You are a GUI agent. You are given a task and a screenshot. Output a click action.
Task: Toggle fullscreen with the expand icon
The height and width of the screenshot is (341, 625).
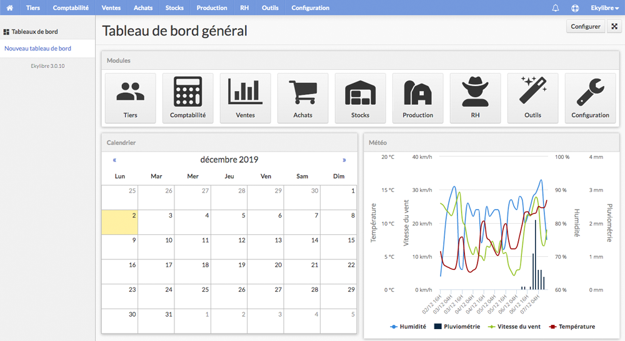point(614,26)
